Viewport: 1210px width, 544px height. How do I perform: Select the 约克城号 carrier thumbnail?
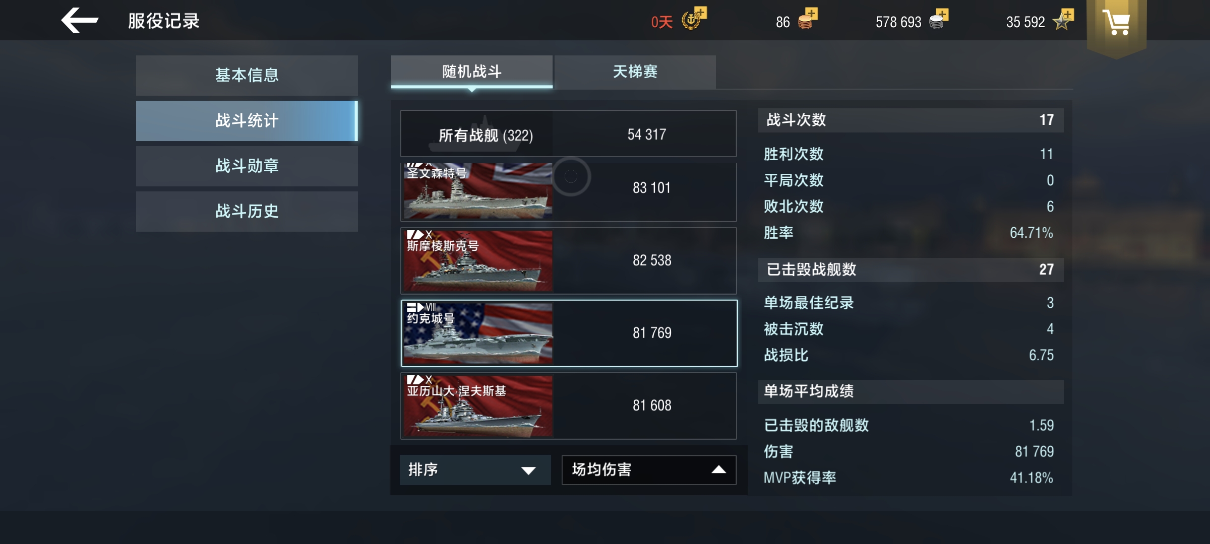click(x=478, y=333)
